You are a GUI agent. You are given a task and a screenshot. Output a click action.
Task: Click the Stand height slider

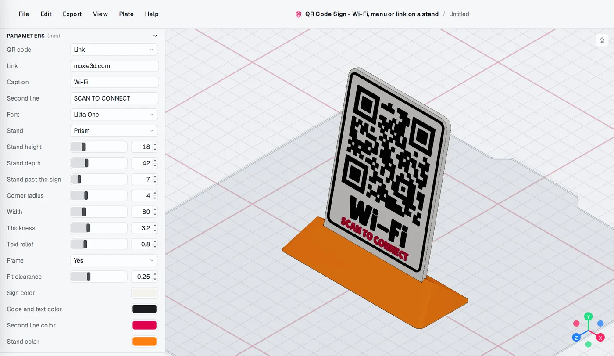click(x=99, y=147)
